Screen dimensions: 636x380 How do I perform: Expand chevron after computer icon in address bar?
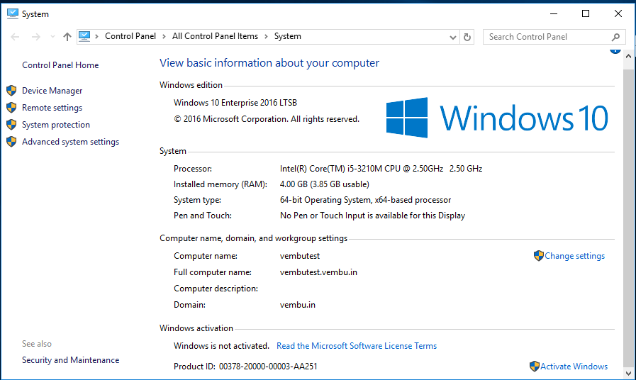tap(96, 36)
